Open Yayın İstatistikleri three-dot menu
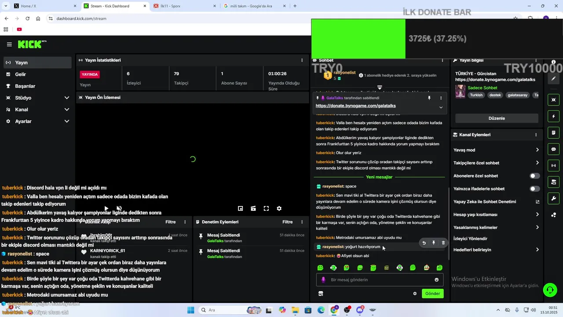Image resolution: width=563 pixels, height=317 pixels. pos(302,60)
